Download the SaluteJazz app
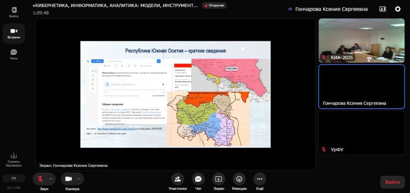Viewport: 410px width, 193px height. click(x=14, y=158)
